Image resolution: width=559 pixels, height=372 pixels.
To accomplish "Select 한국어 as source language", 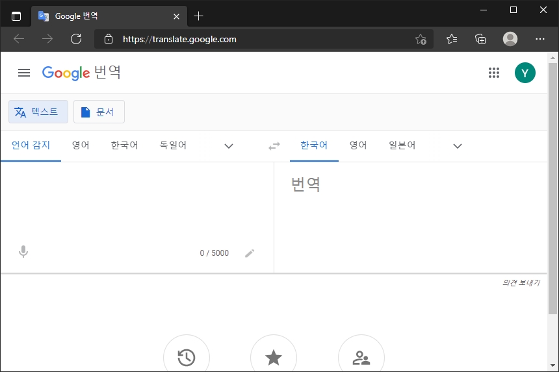I will point(124,145).
